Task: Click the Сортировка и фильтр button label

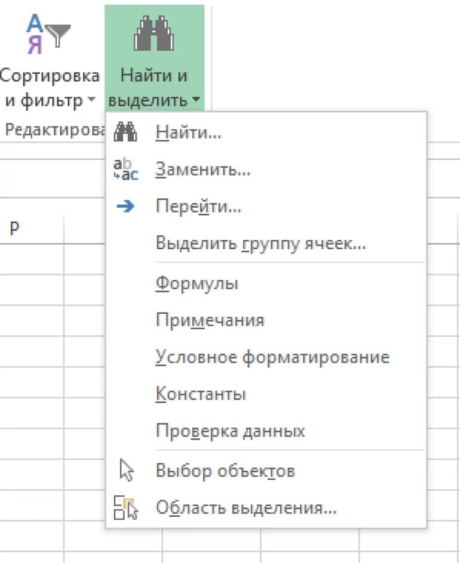Action: click(x=50, y=88)
